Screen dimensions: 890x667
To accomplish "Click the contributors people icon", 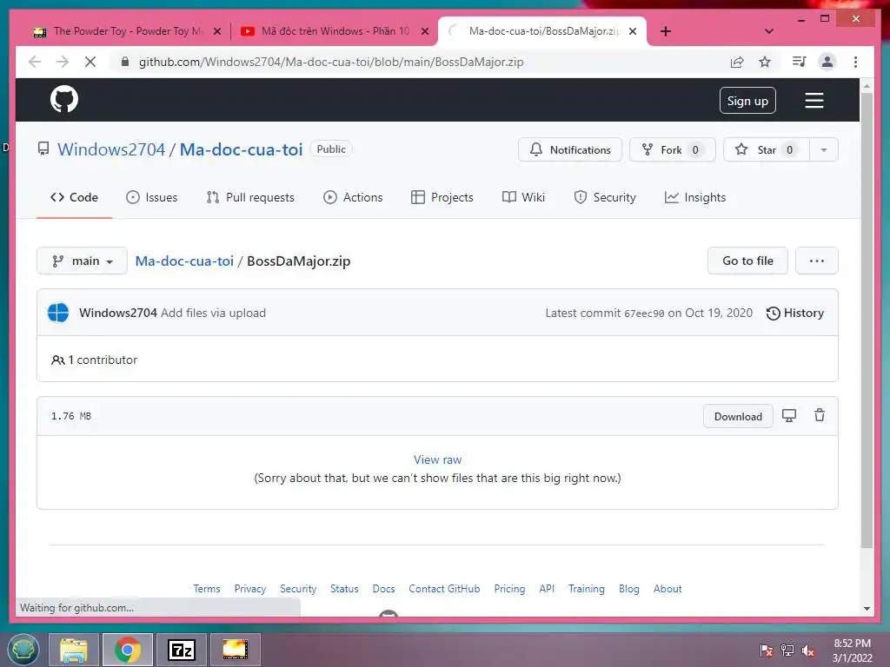I will click(x=58, y=360).
